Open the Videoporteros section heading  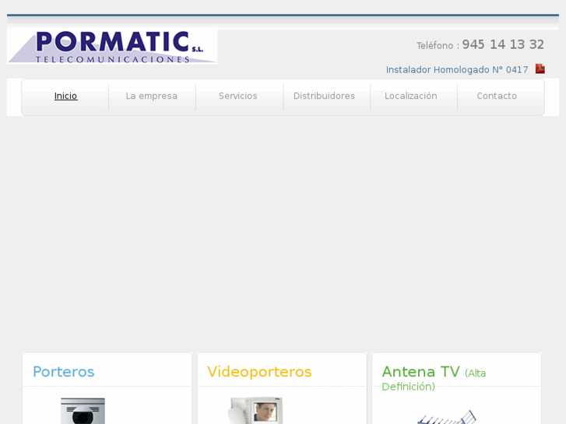259,372
